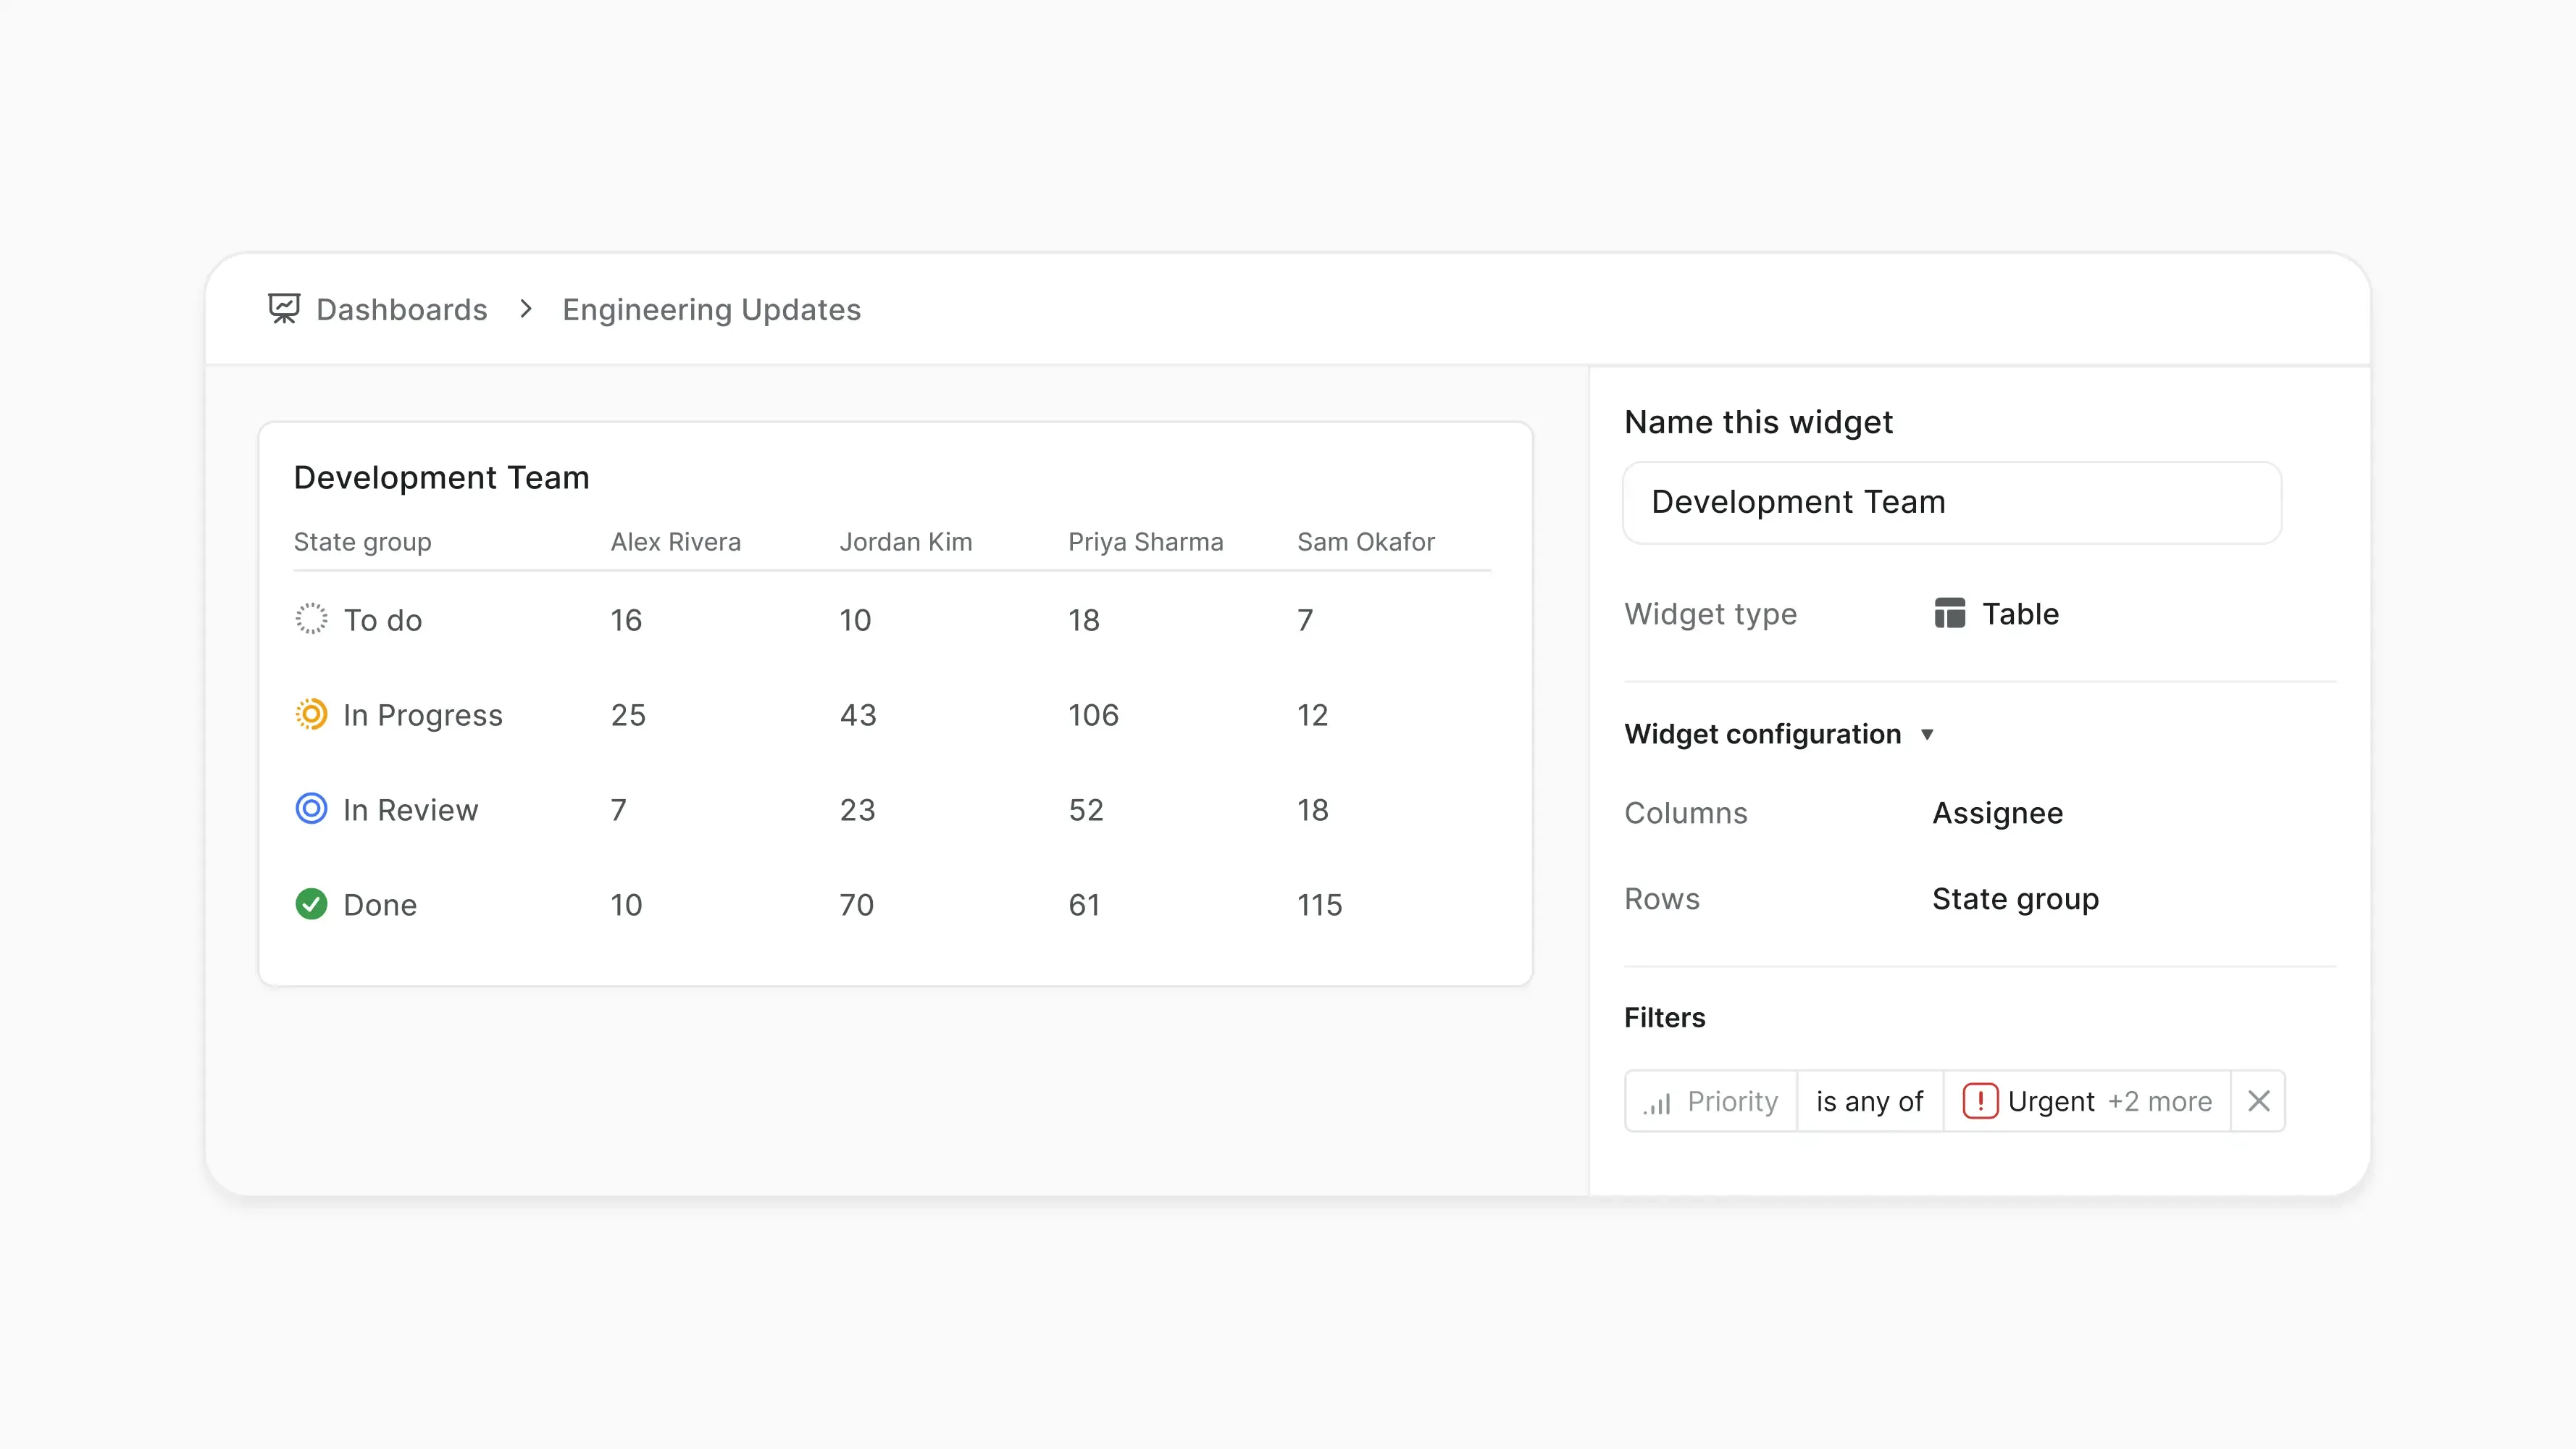The image size is (2576, 1449).
Task: Click the Development Team name input field
Action: [1951, 502]
